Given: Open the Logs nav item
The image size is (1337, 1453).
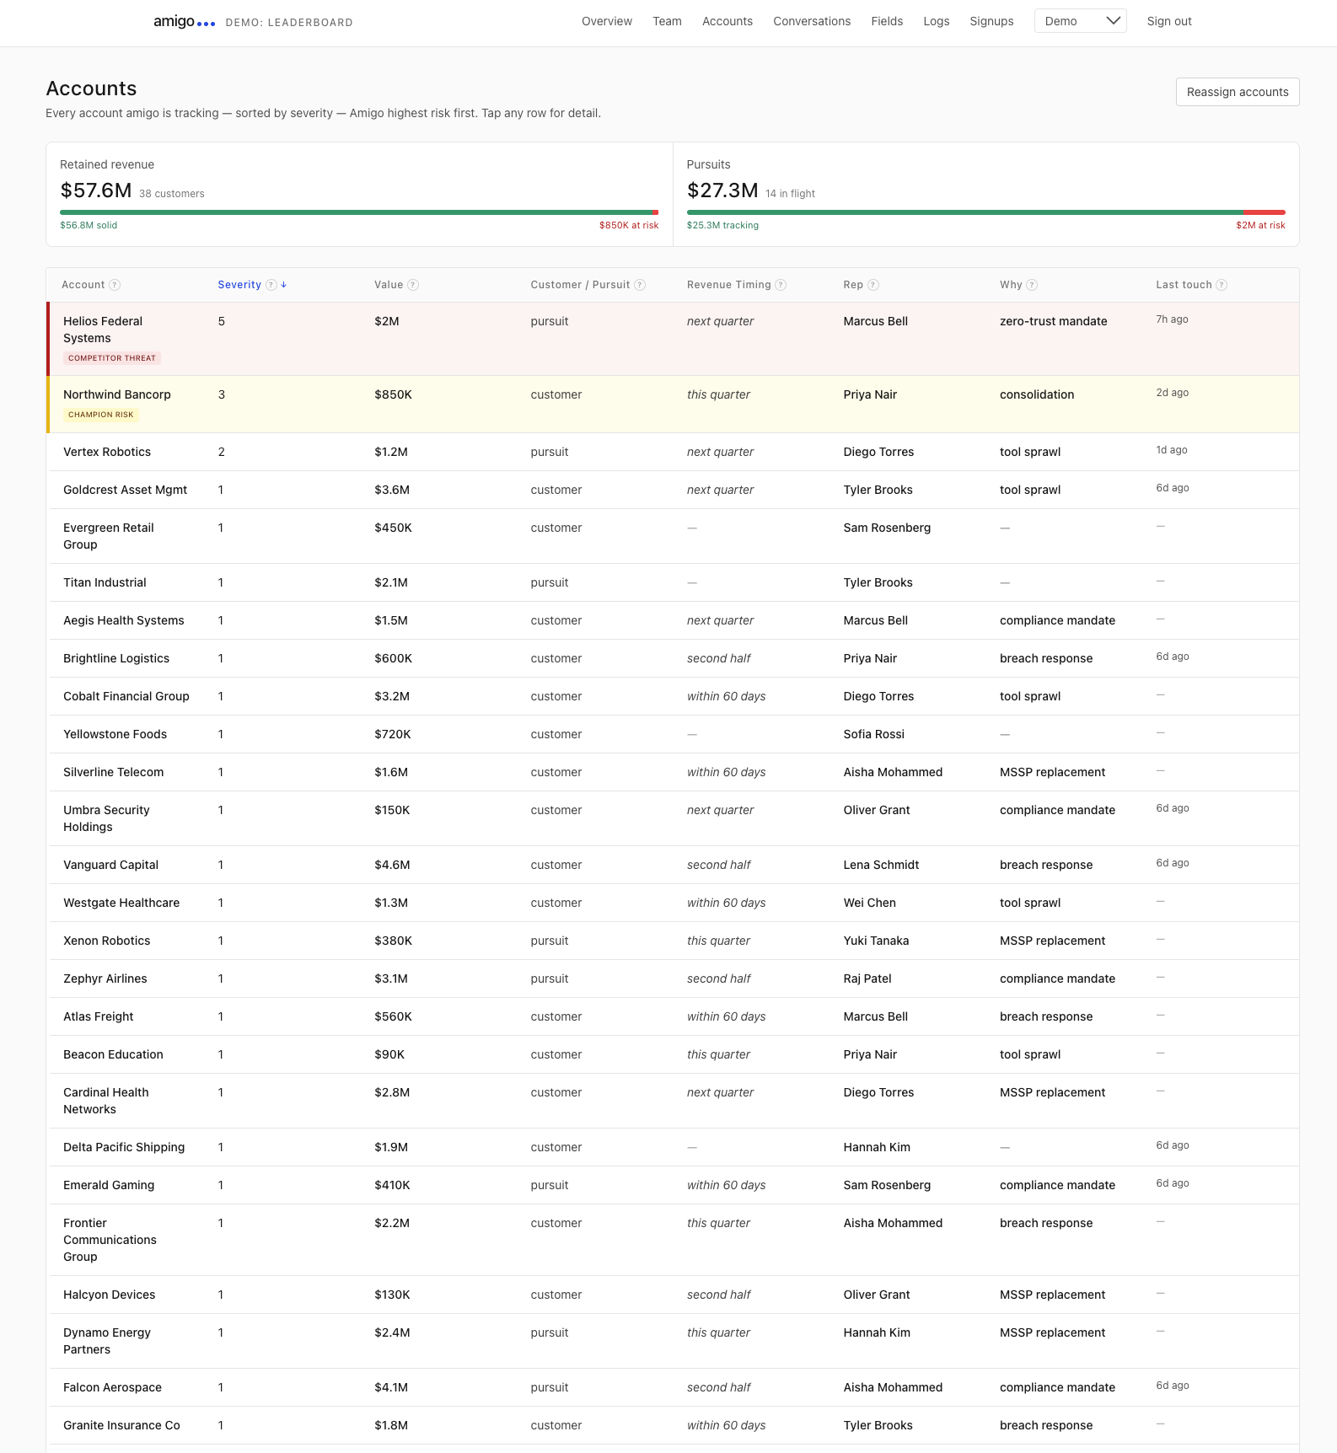Looking at the screenshot, I should click(x=936, y=21).
